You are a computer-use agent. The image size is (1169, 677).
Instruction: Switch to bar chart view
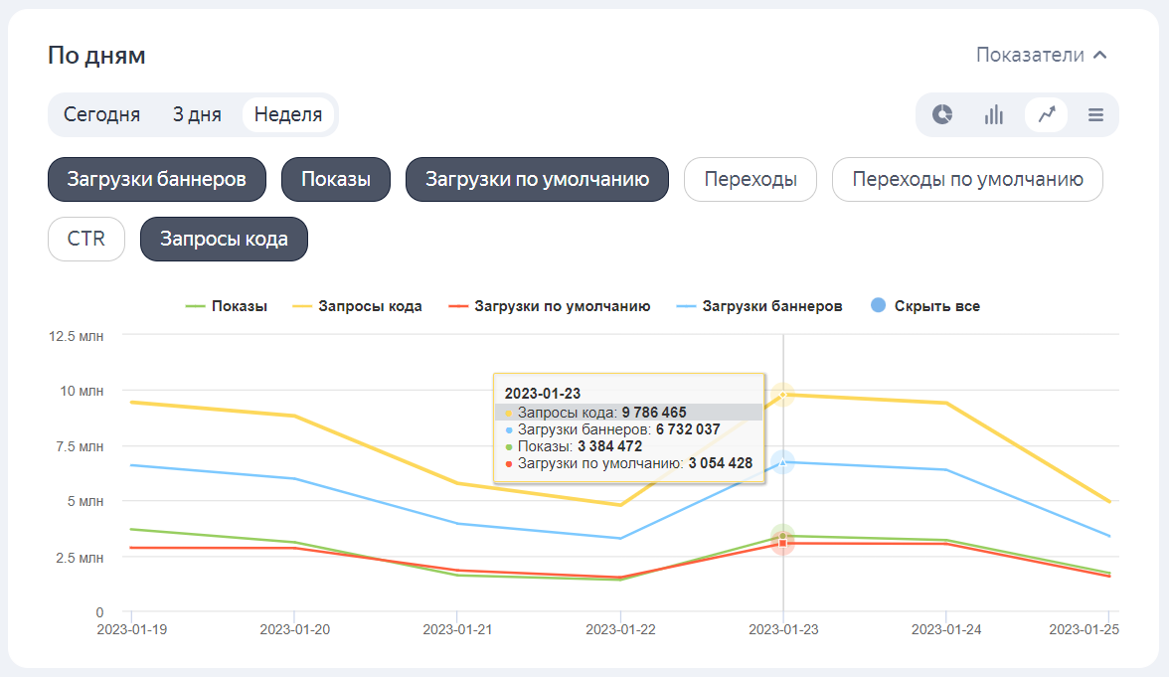click(993, 114)
